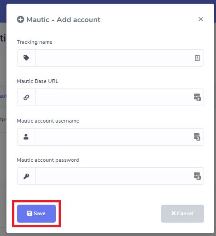Image resolution: width=216 pixels, height=236 pixels.
Task: Save the Mautic account
Action: pos(36,213)
